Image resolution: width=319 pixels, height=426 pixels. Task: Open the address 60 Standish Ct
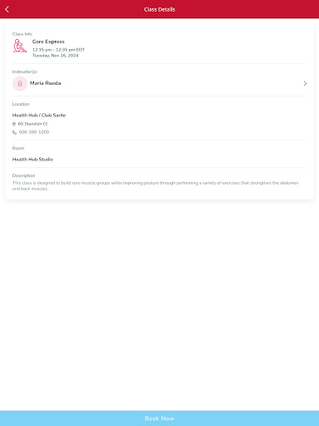click(x=32, y=124)
